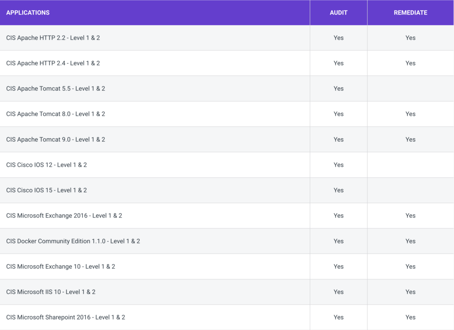Select CIS Apache Tomcat 9.0 row label

[x=55, y=140]
